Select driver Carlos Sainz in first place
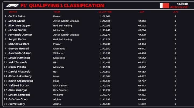This screenshot has height=108, width=194. (17, 16)
